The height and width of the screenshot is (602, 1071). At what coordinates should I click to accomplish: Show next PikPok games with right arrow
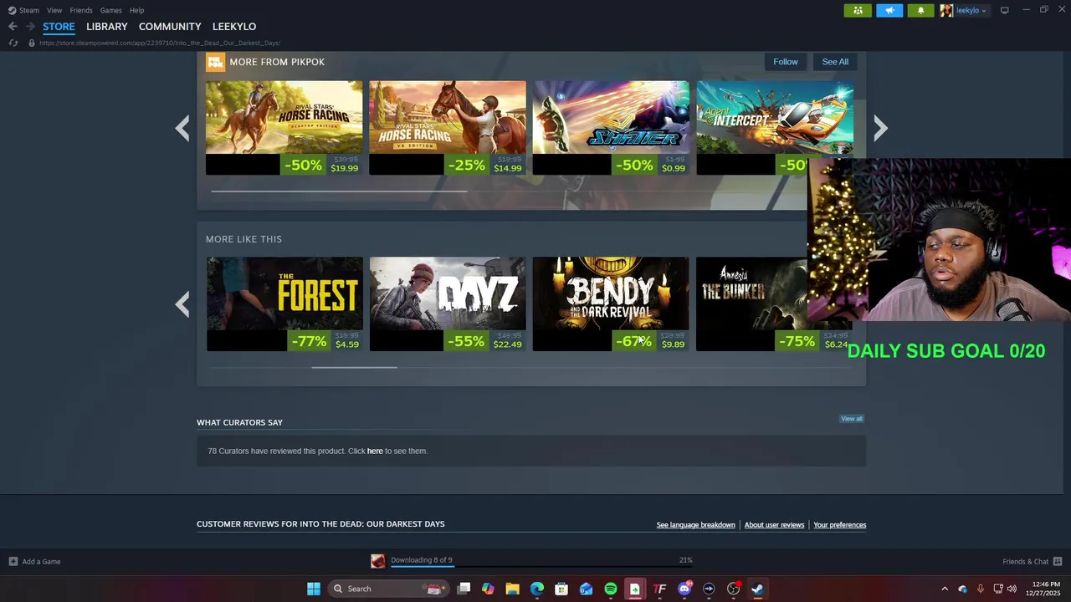click(x=880, y=128)
